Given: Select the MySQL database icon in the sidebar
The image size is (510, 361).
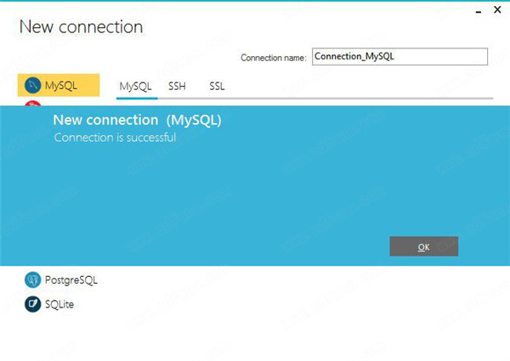Looking at the screenshot, I should (32, 86).
